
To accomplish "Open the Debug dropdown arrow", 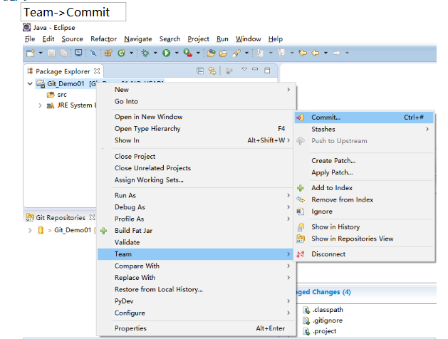I will (155, 53).
